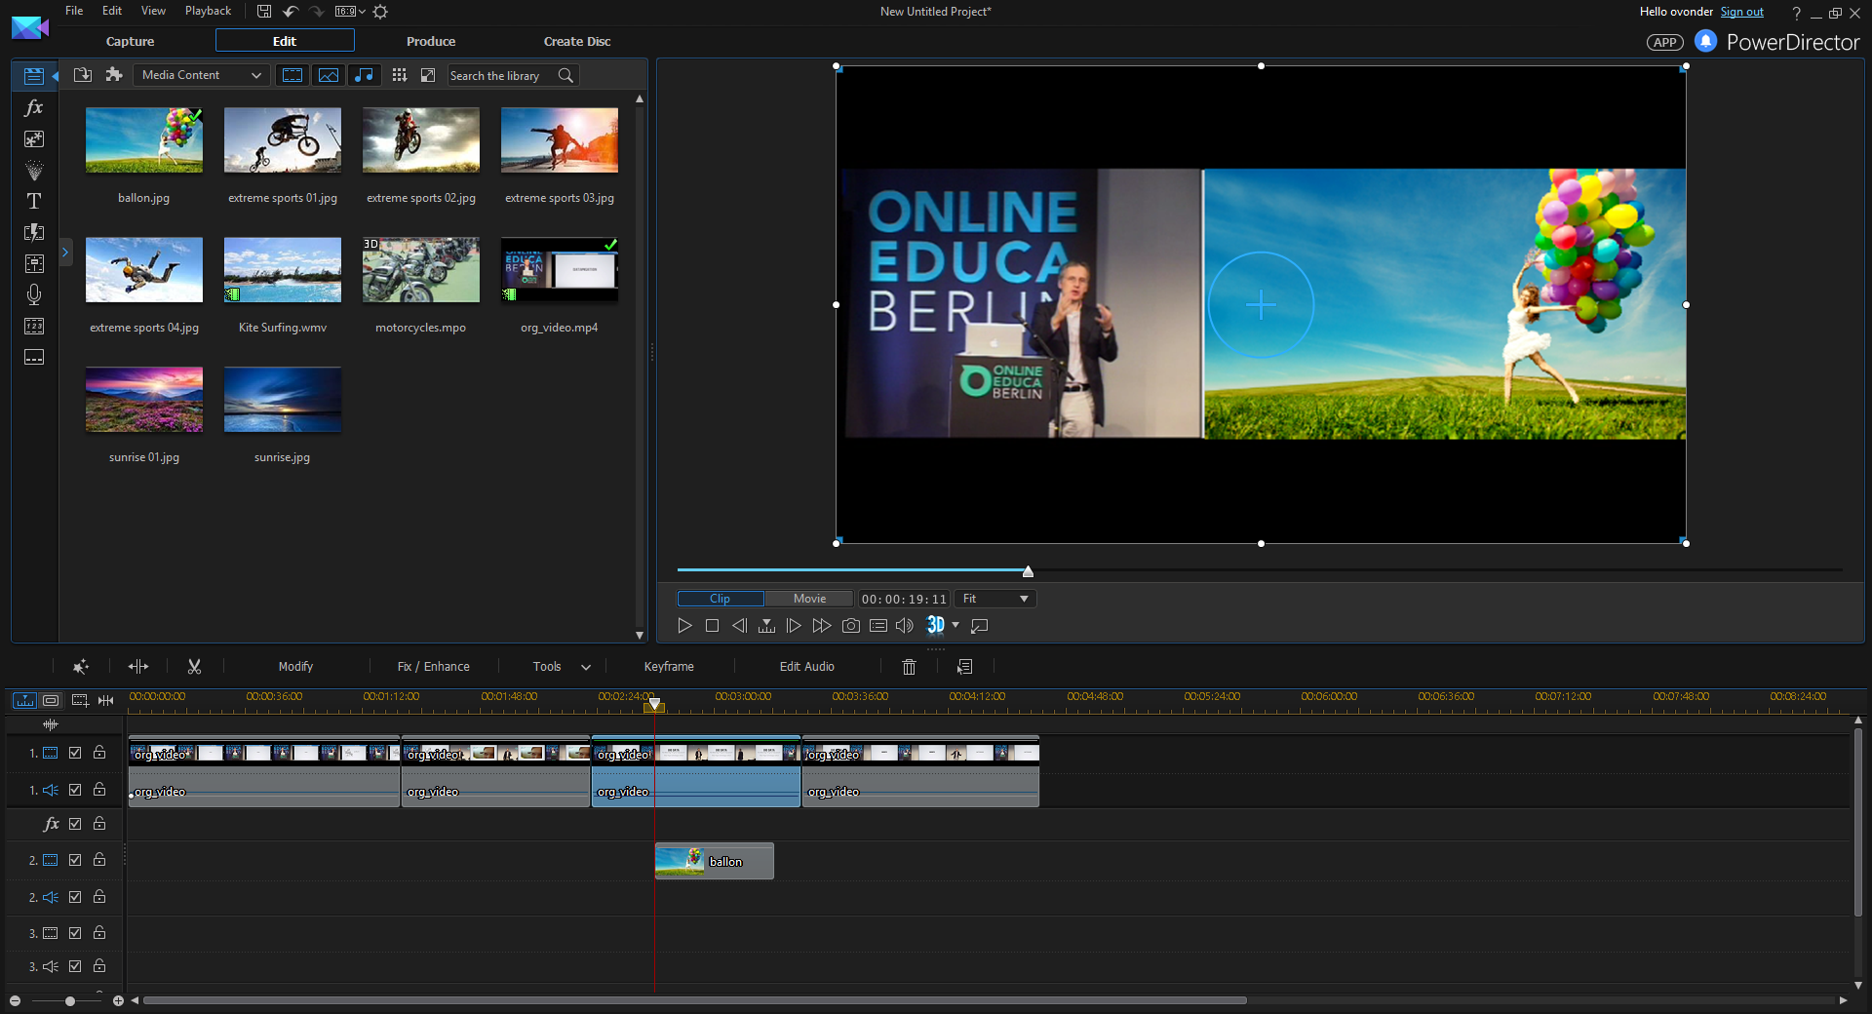1872x1014 pixels.
Task: Click the Split clip scissors icon
Action: [x=194, y=666]
